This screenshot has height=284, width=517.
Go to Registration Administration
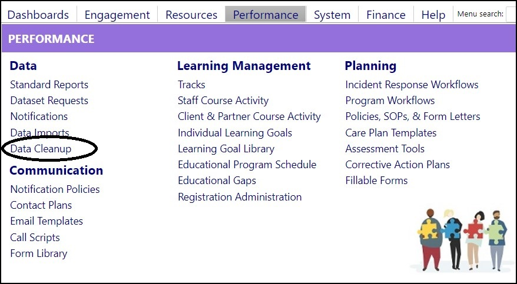(x=240, y=197)
